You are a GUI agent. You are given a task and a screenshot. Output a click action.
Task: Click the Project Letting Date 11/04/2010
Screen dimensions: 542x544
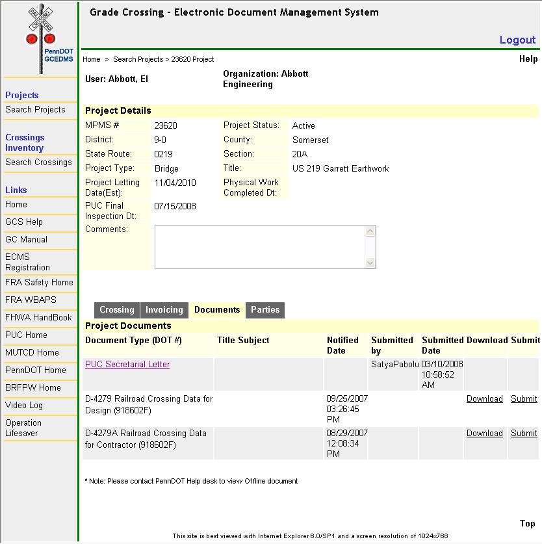[x=175, y=183]
